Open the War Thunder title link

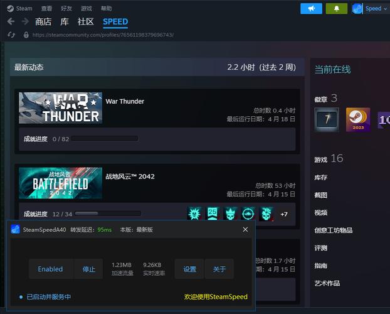[125, 102]
